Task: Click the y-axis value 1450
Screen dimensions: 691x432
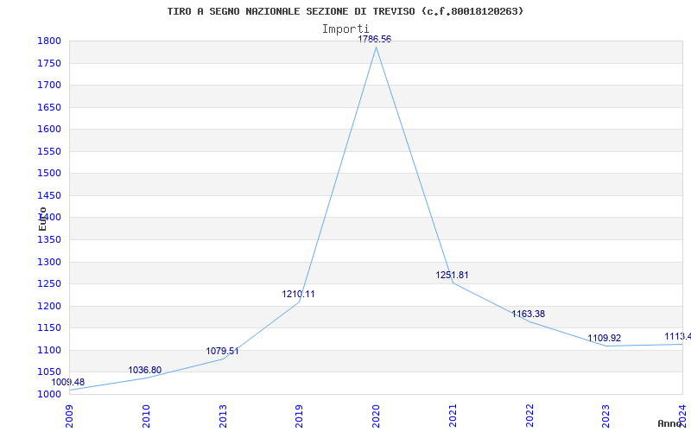Action: [49, 196]
